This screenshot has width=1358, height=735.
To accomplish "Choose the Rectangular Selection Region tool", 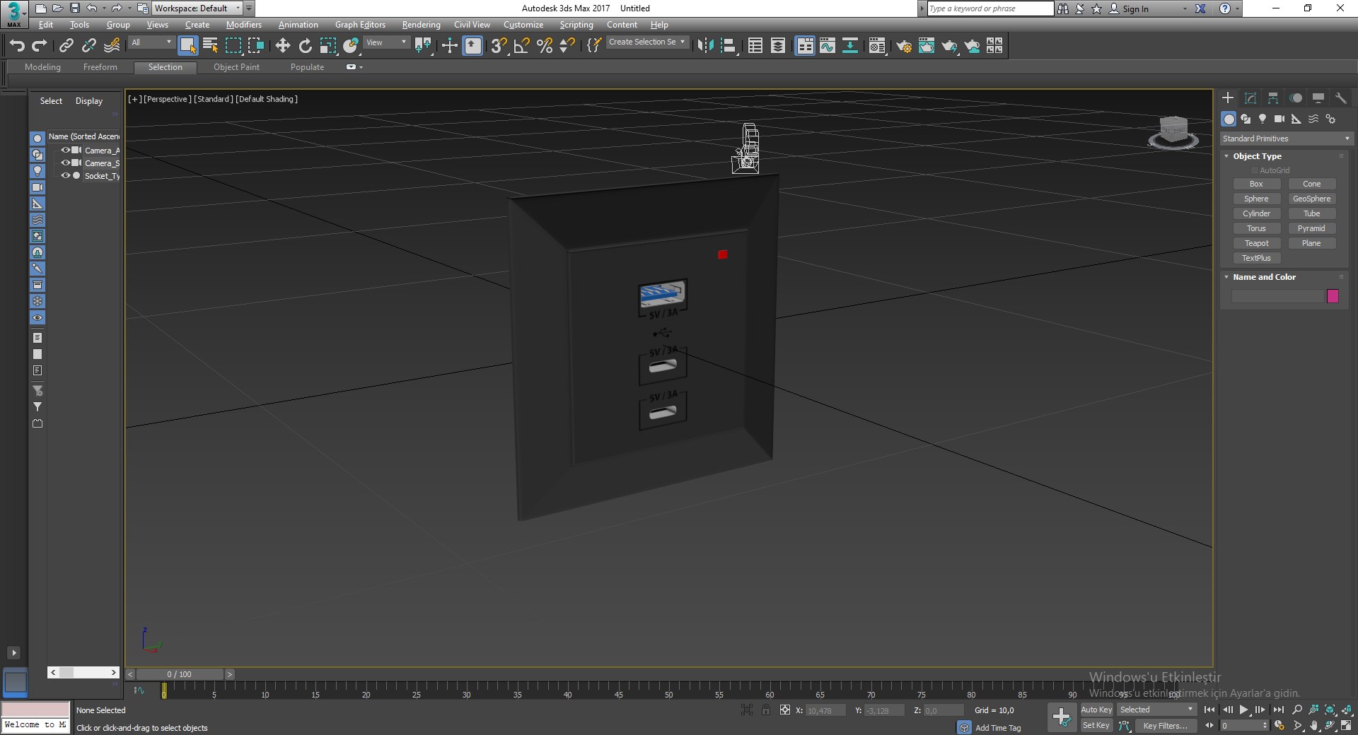I will [x=233, y=46].
